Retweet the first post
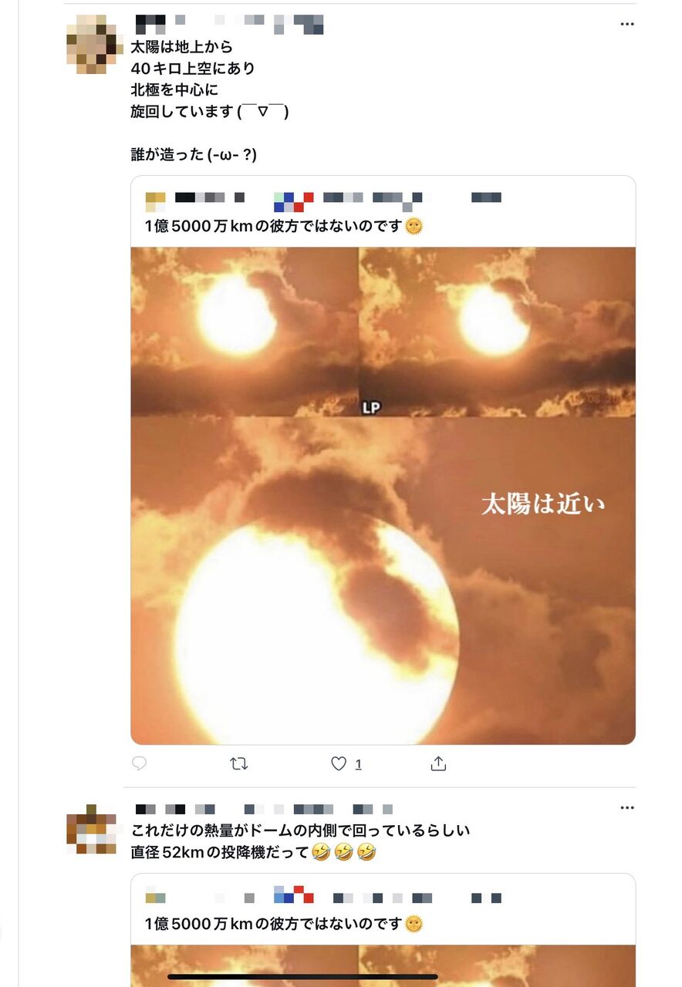Viewport: 682px width, 987px height. (239, 763)
